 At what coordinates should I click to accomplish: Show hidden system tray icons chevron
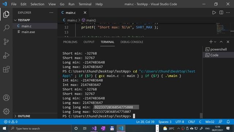178,128
